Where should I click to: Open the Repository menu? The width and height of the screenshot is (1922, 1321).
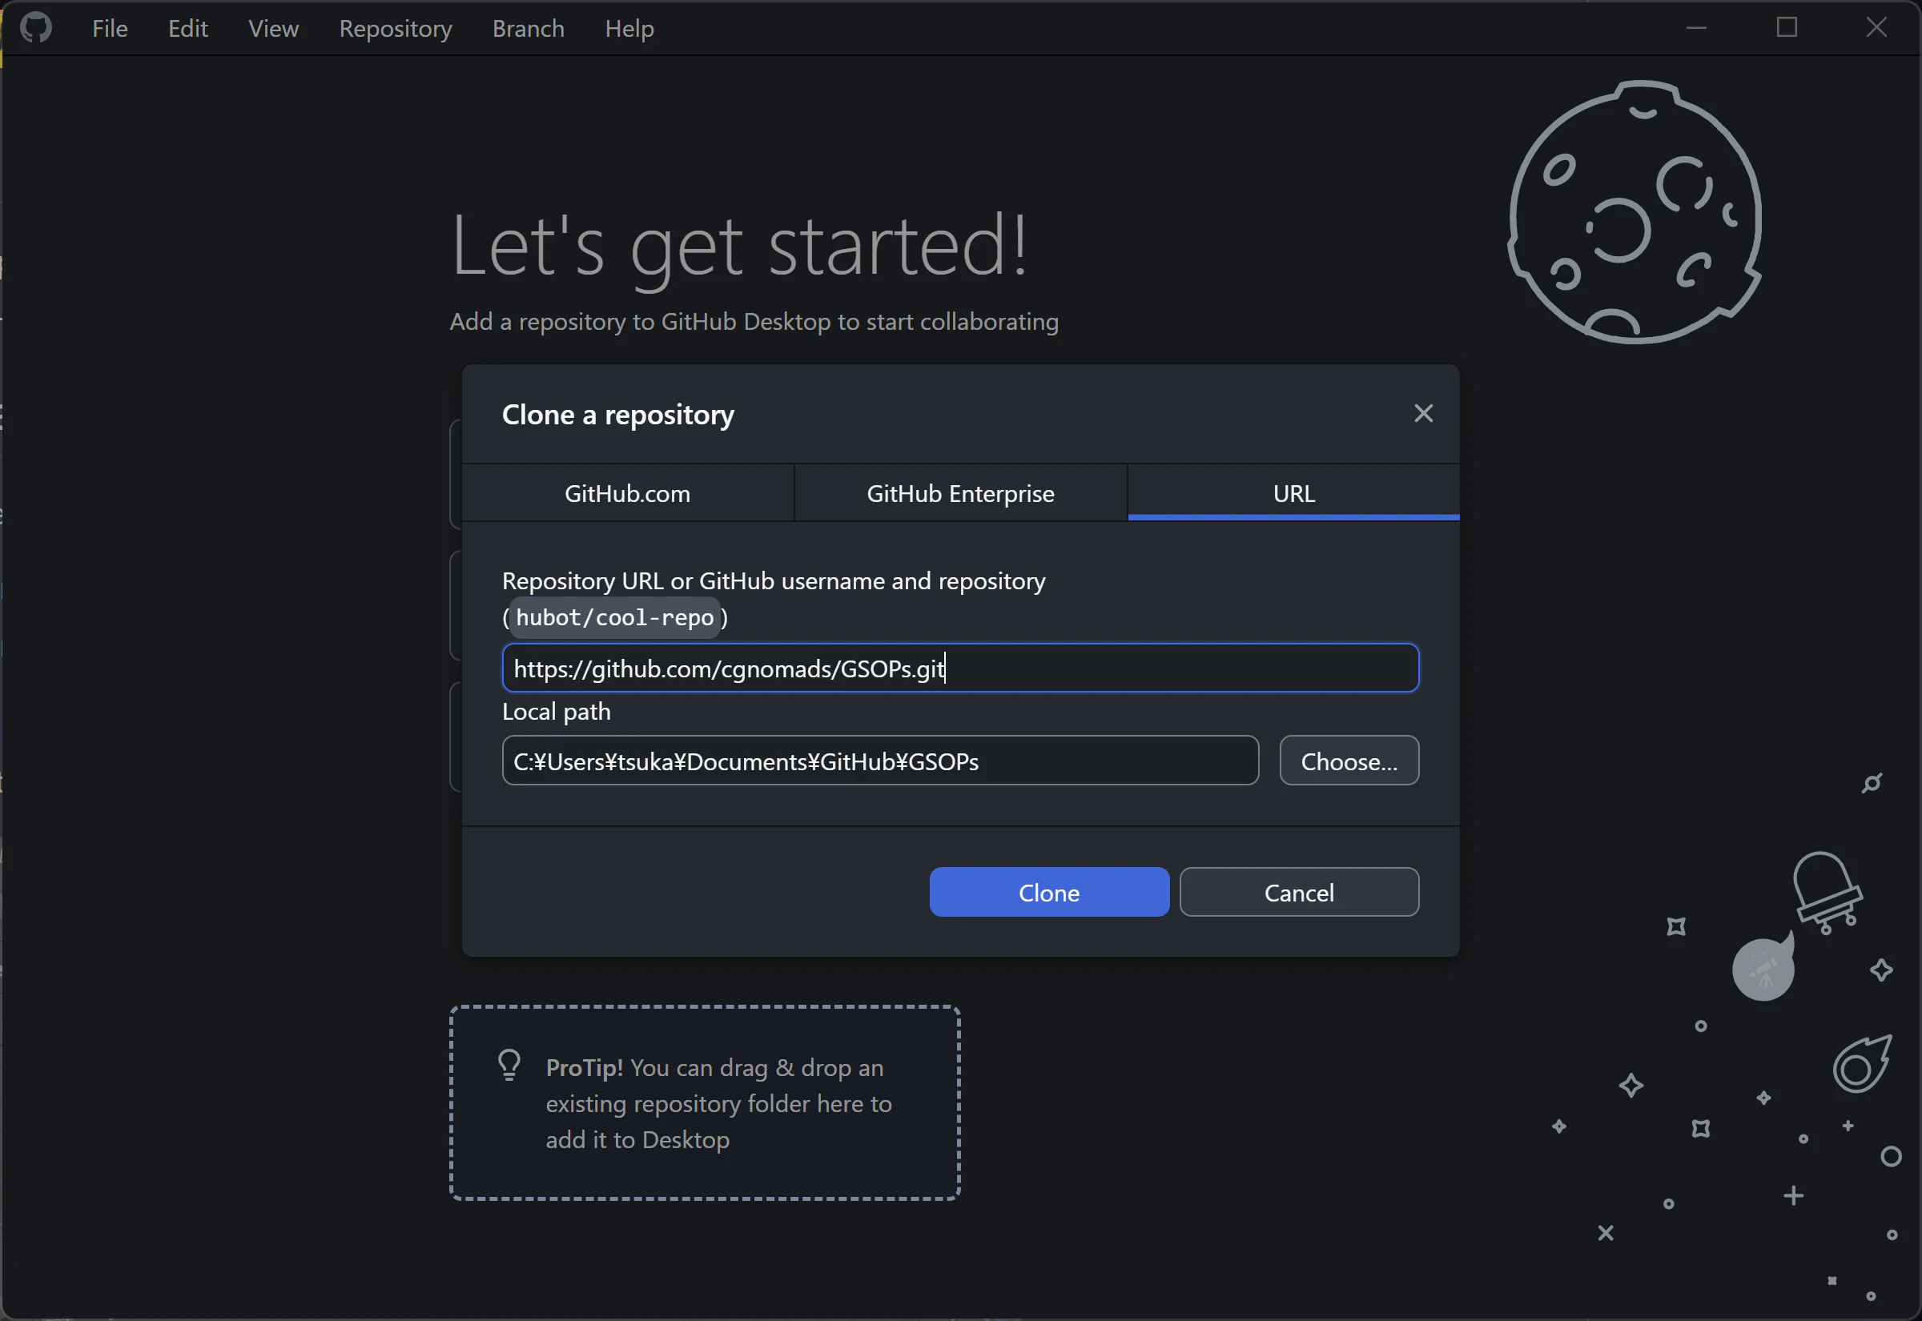(395, 28)
